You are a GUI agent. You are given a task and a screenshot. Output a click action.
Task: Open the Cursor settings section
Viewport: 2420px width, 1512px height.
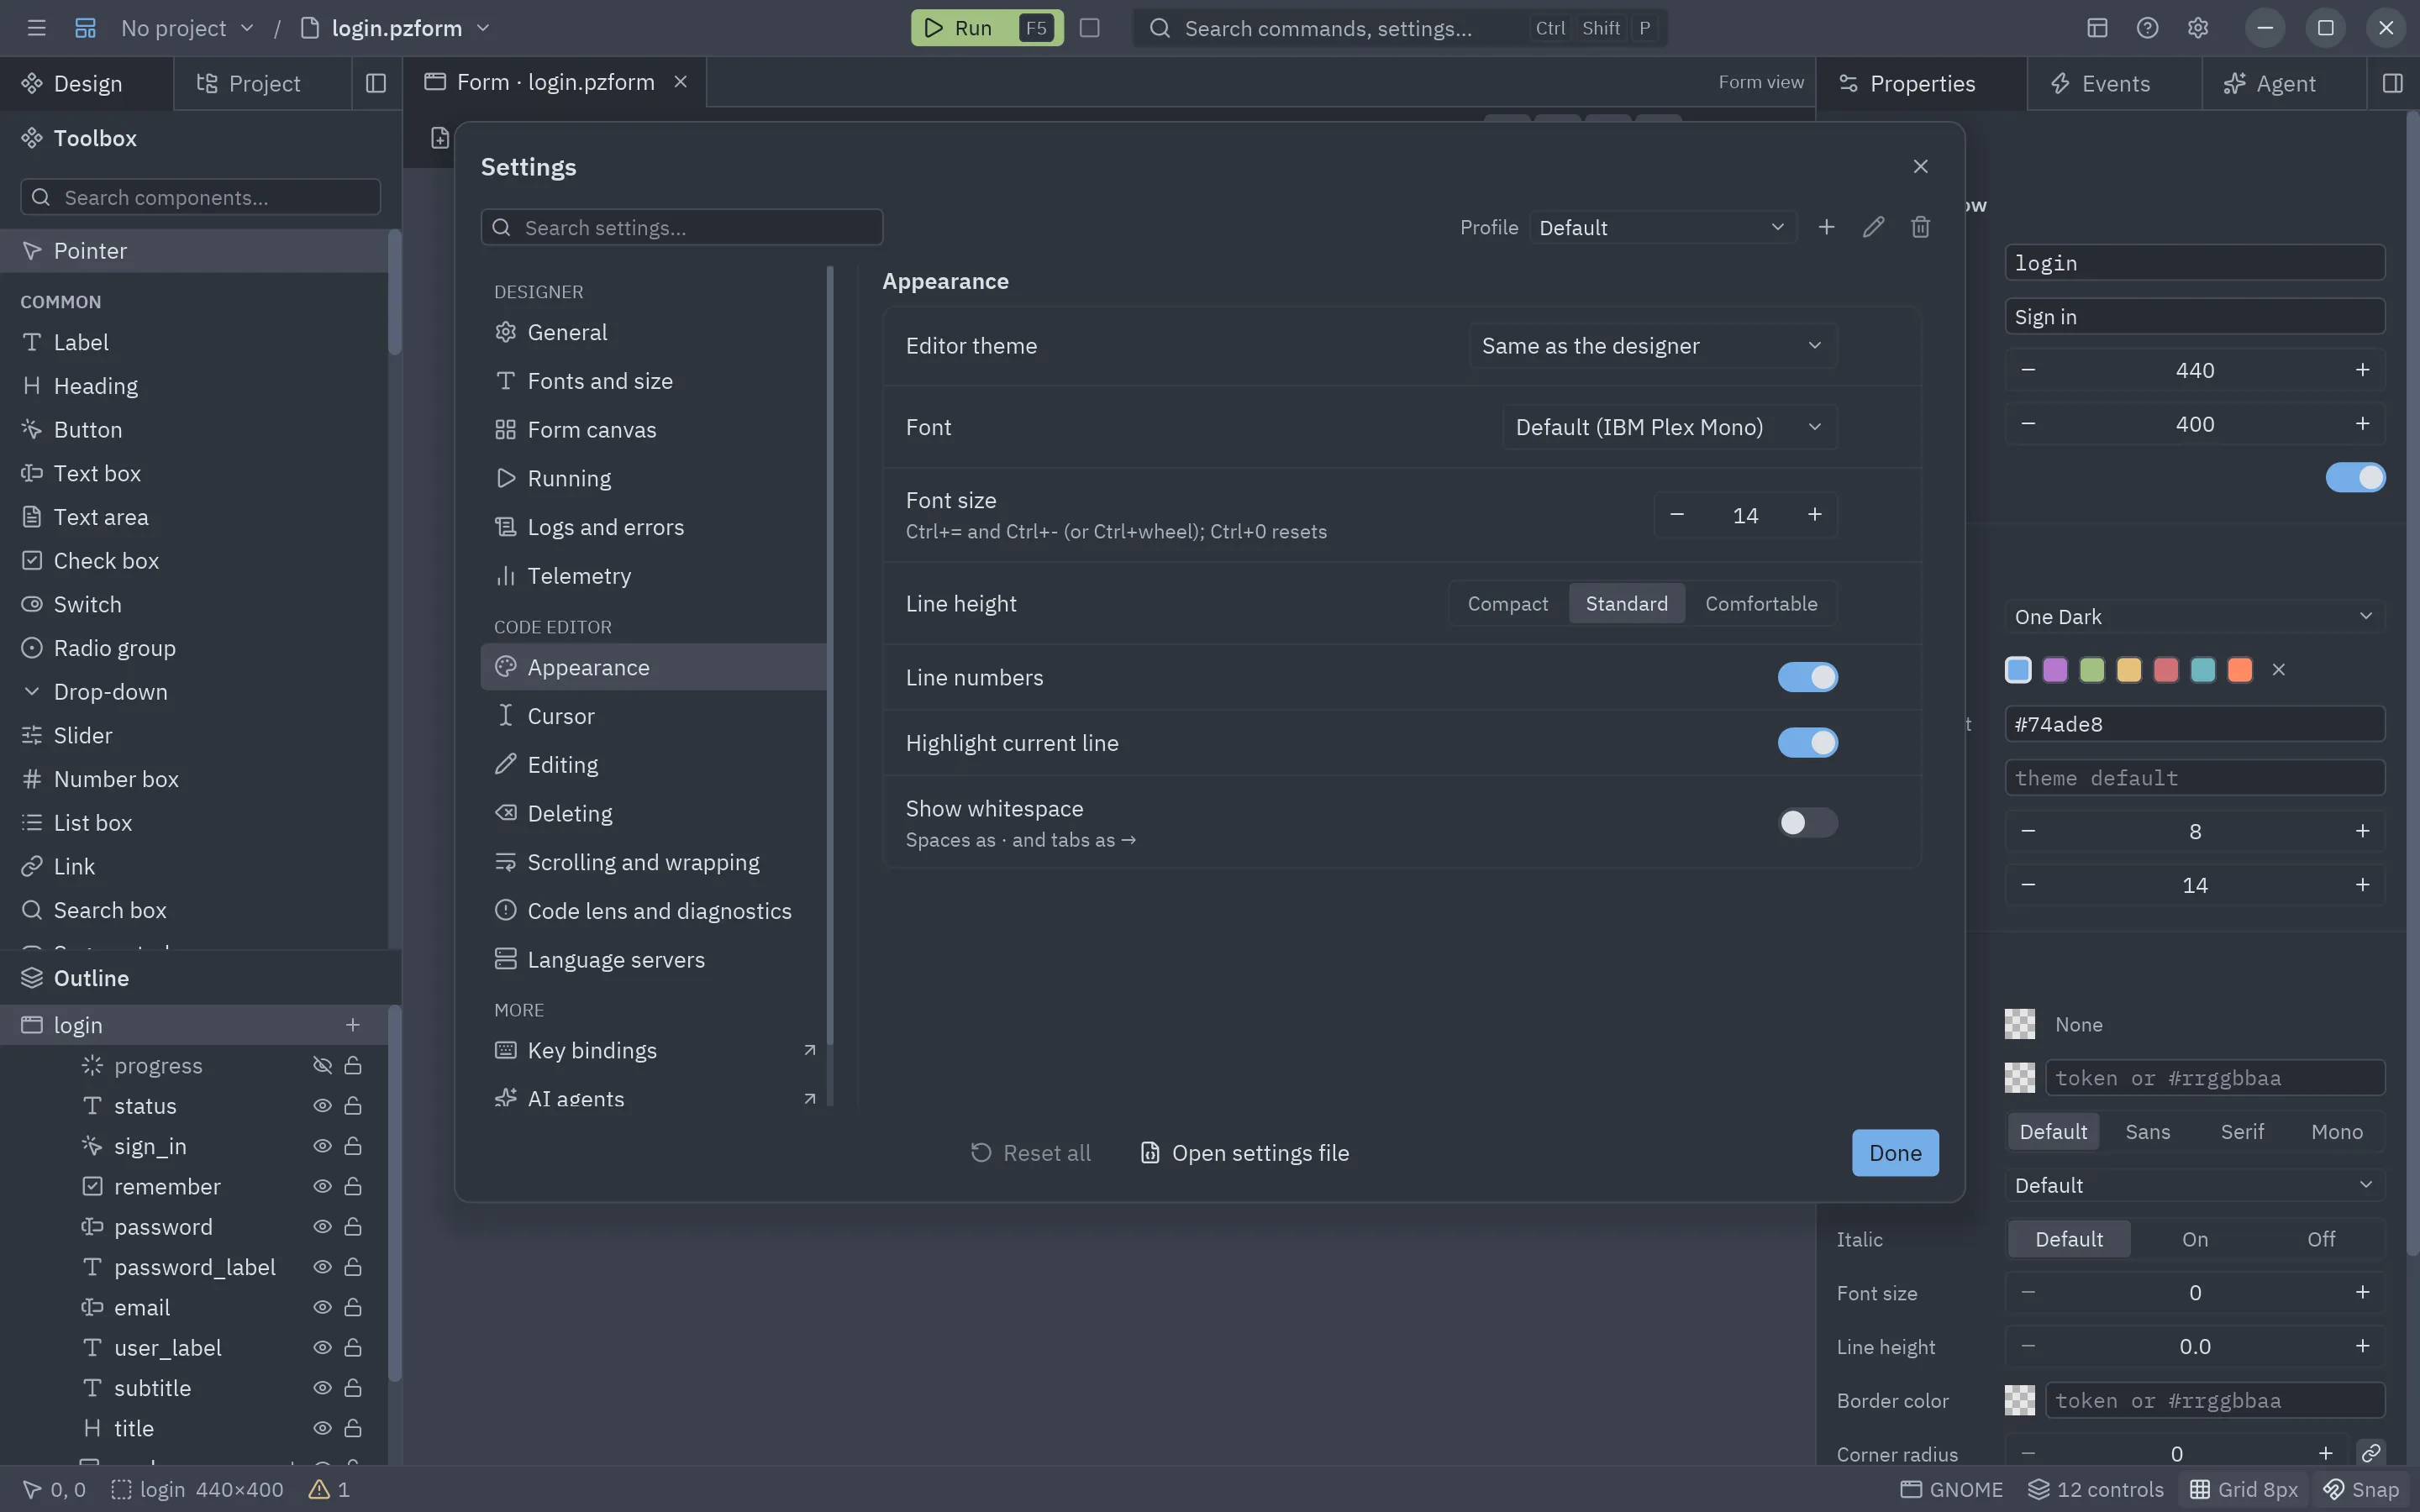pyautogui.click(x=653, y=716)
